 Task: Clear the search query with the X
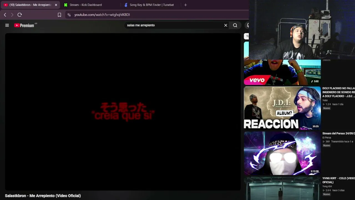click(226, 25)
